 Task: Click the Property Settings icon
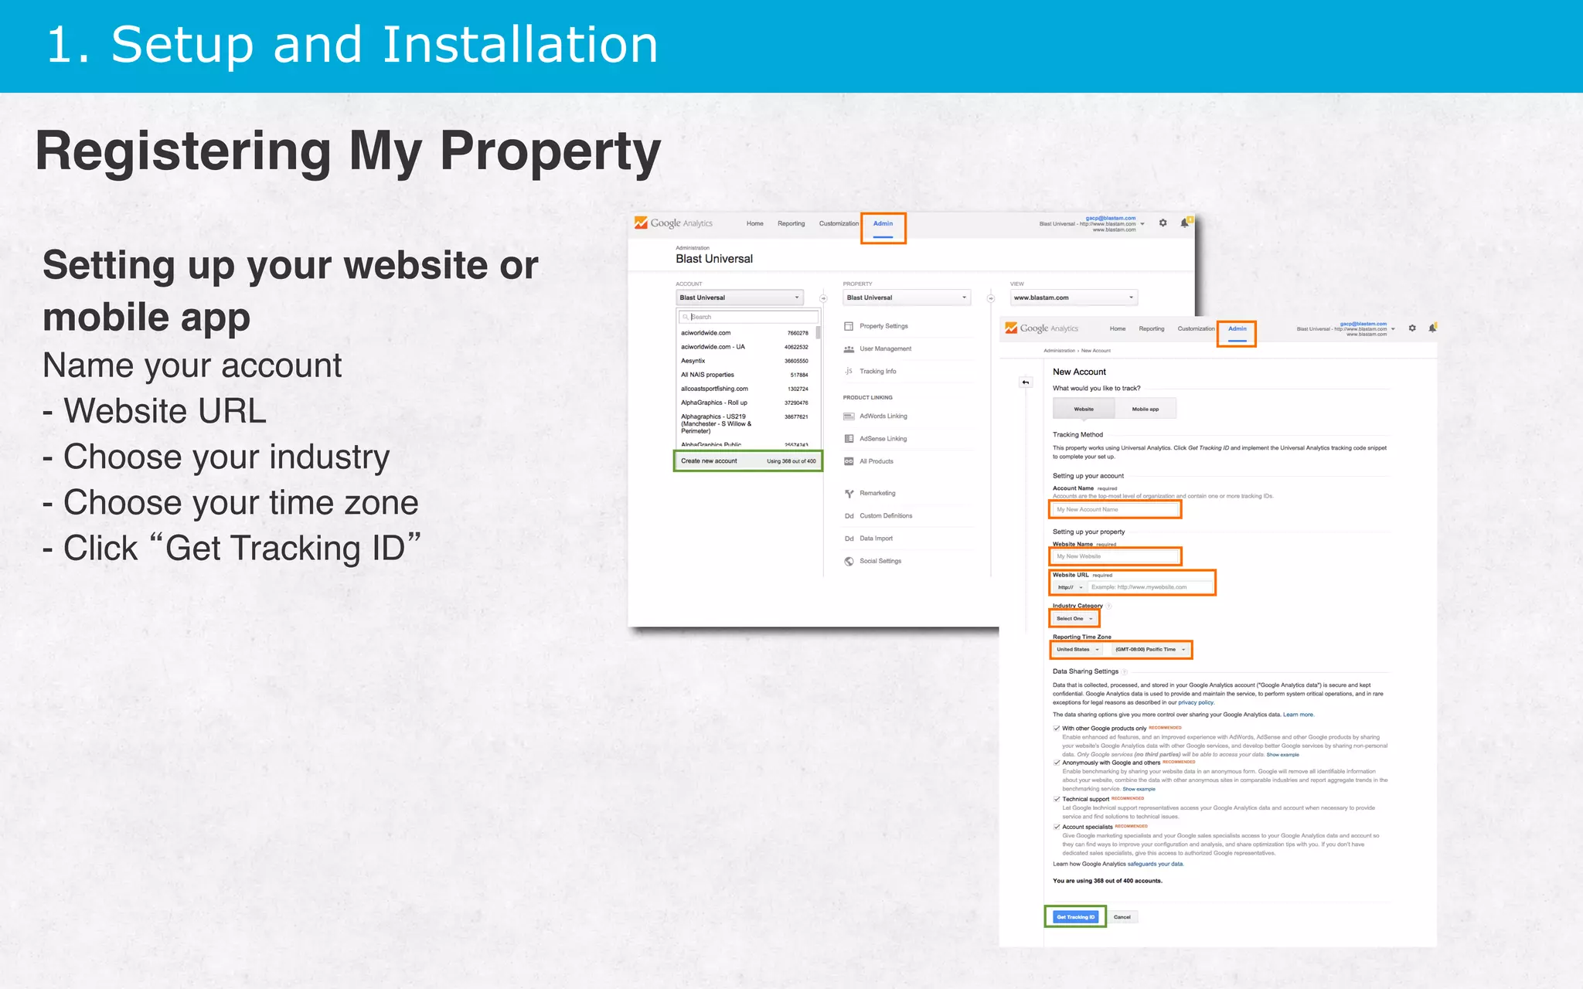(849, 326)
